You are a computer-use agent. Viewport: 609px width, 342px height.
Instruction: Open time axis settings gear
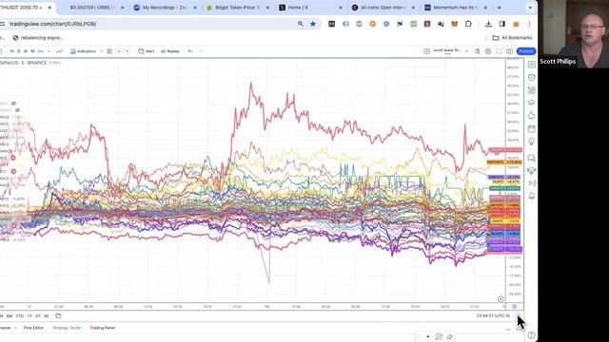pyautogui.click(x=515, y=306)
